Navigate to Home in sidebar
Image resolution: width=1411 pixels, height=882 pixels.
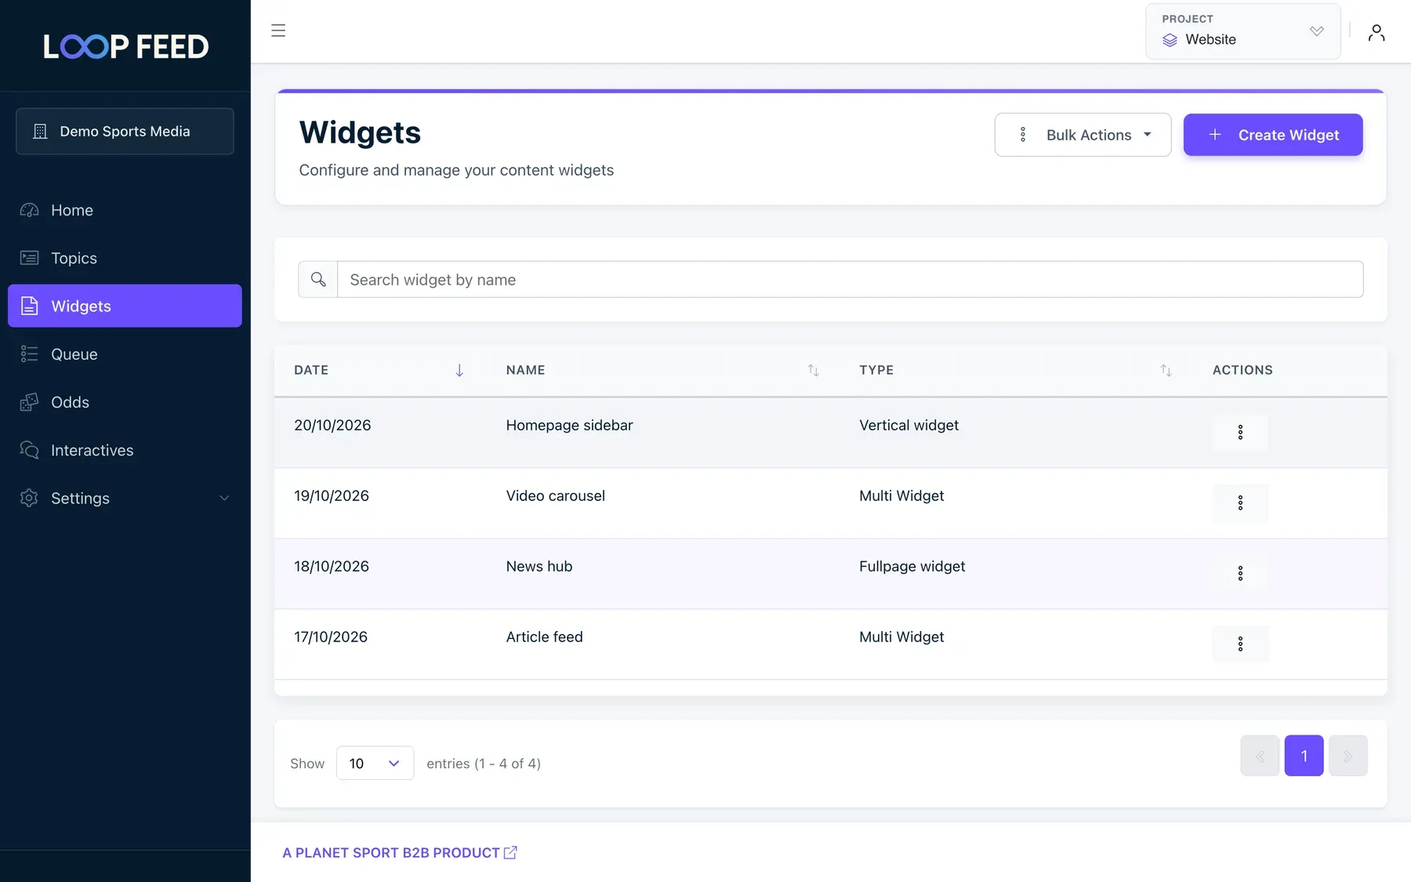pos(125,210)
